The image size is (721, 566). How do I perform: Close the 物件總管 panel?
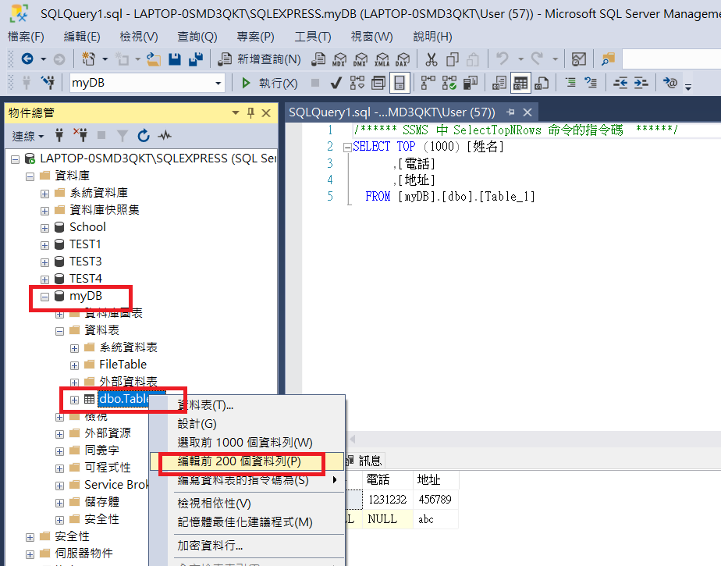point(266,112)
